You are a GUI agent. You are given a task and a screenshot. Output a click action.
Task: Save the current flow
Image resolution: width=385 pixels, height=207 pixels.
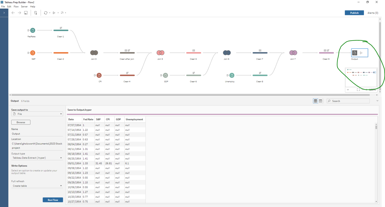click(26, 13)
